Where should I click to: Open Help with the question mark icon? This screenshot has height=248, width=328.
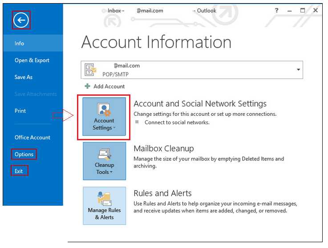pyautogui.click(x=276, y=10)
